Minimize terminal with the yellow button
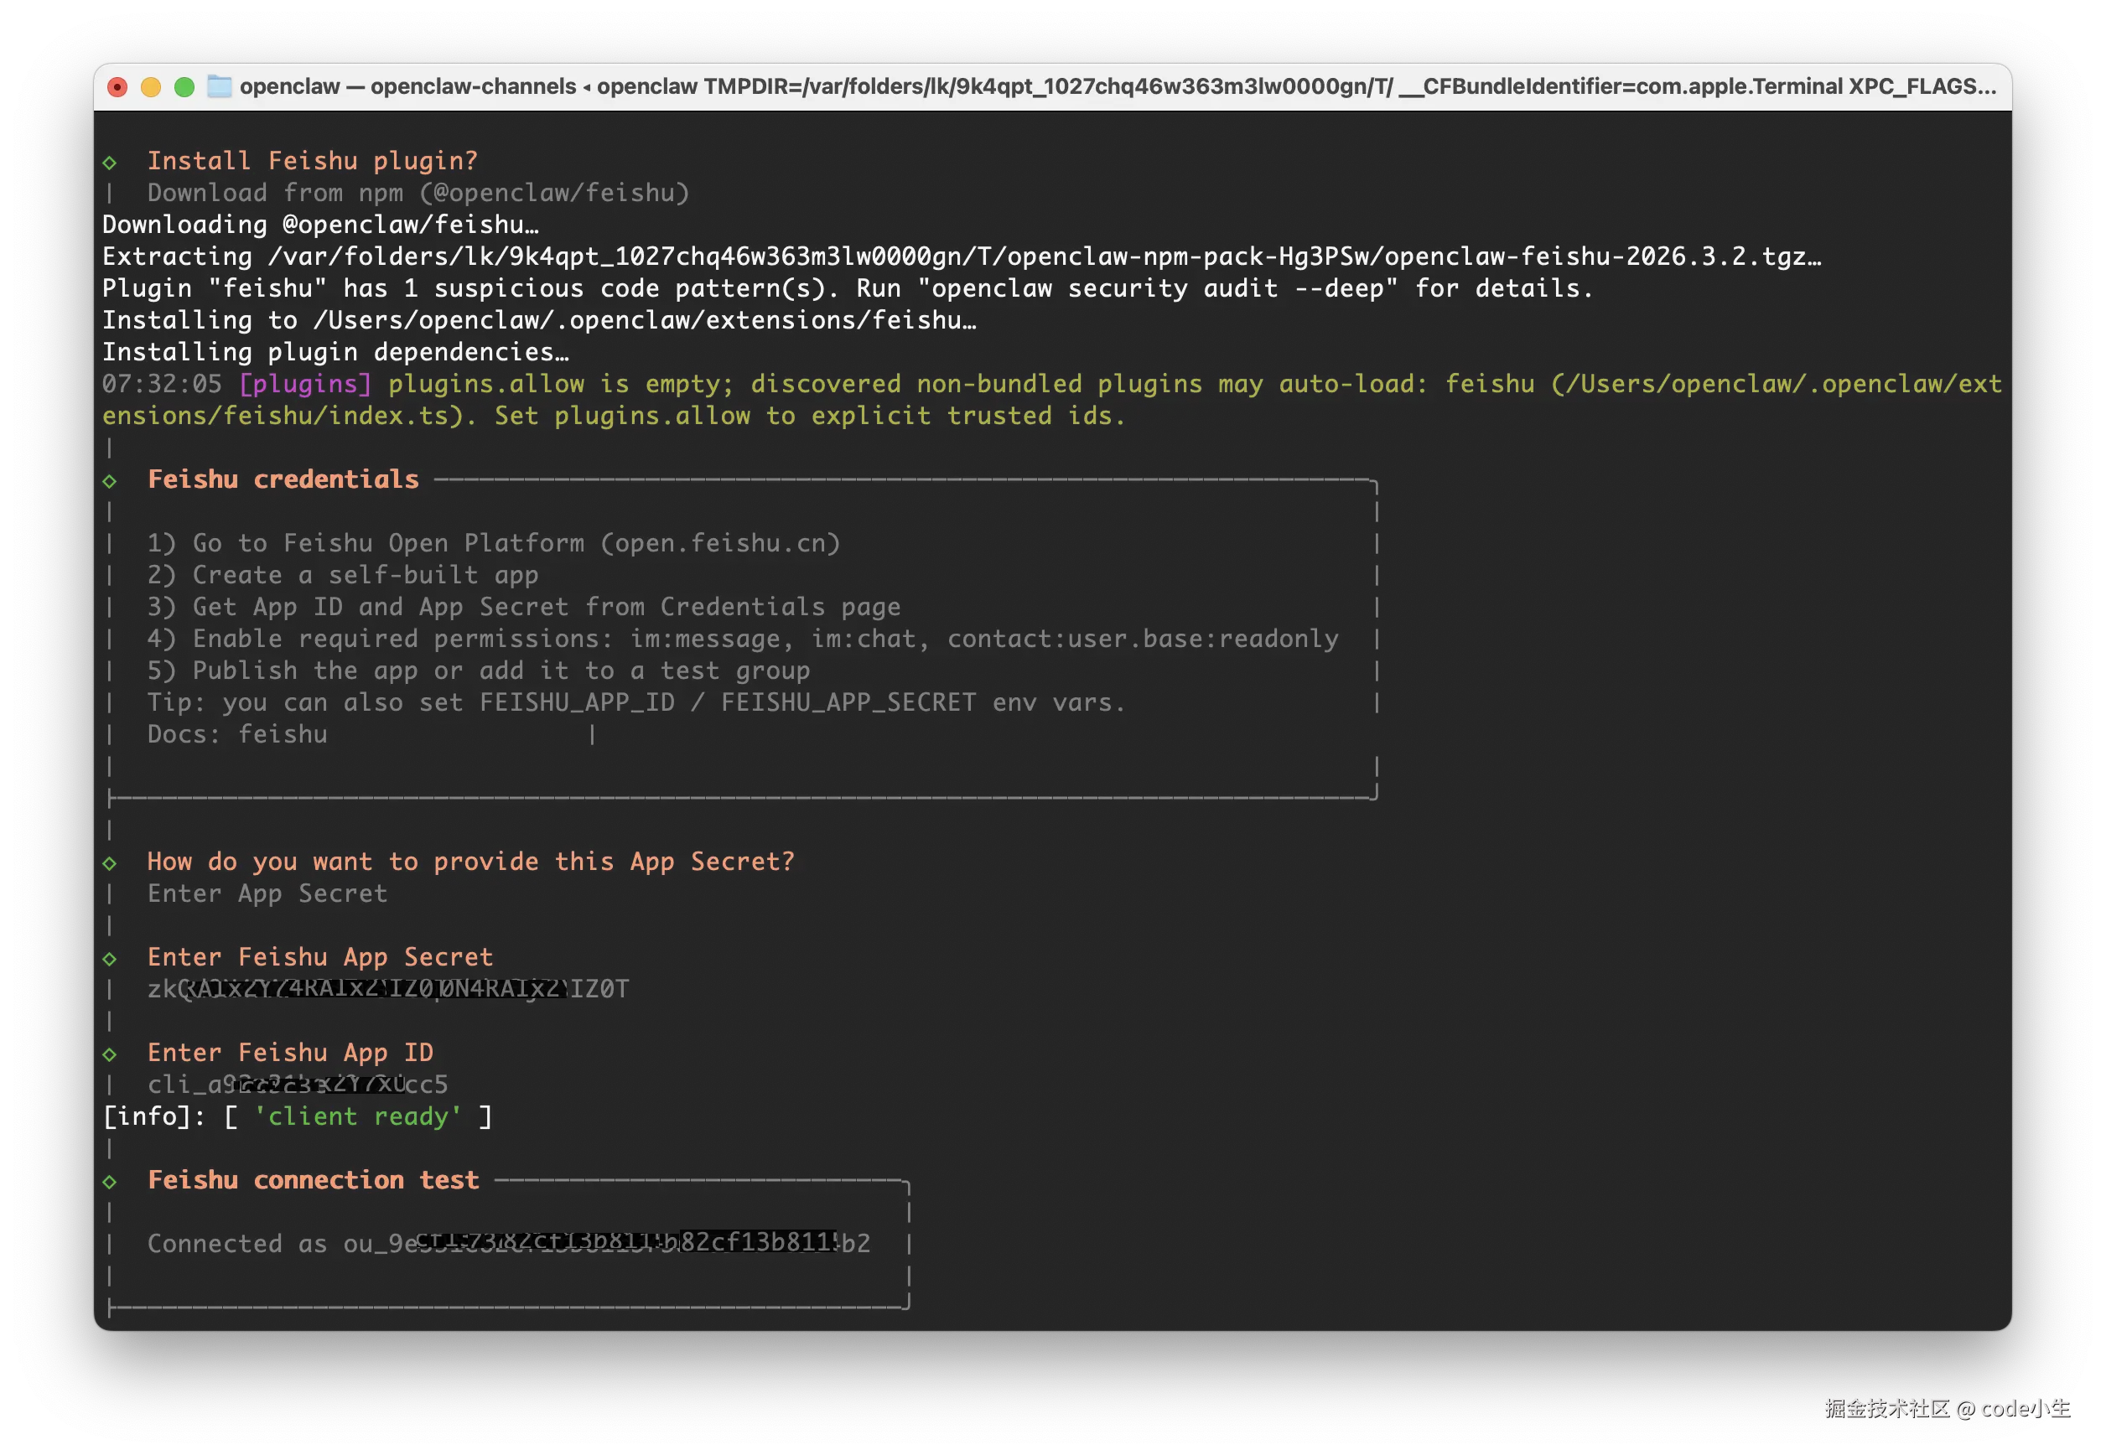The image size is (2106, 1455). click(x=150, y=86)
